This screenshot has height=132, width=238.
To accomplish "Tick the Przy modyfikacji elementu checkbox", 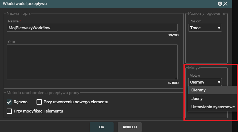I will (9, 111).
